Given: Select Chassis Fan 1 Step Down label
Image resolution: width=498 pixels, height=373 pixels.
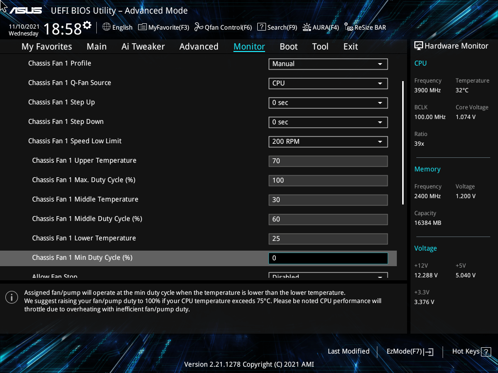Looking at the screenshot, I should point(66,121).
